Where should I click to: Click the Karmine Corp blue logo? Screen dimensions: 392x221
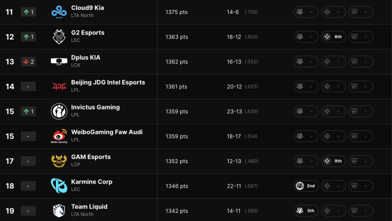(x=59, y=186)
